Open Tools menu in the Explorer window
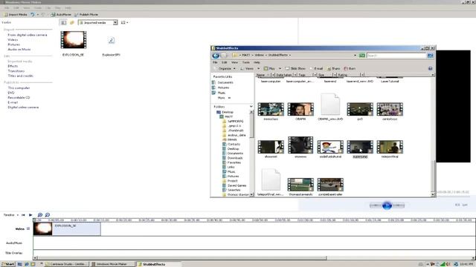476x267 pixels. [246, 62]
